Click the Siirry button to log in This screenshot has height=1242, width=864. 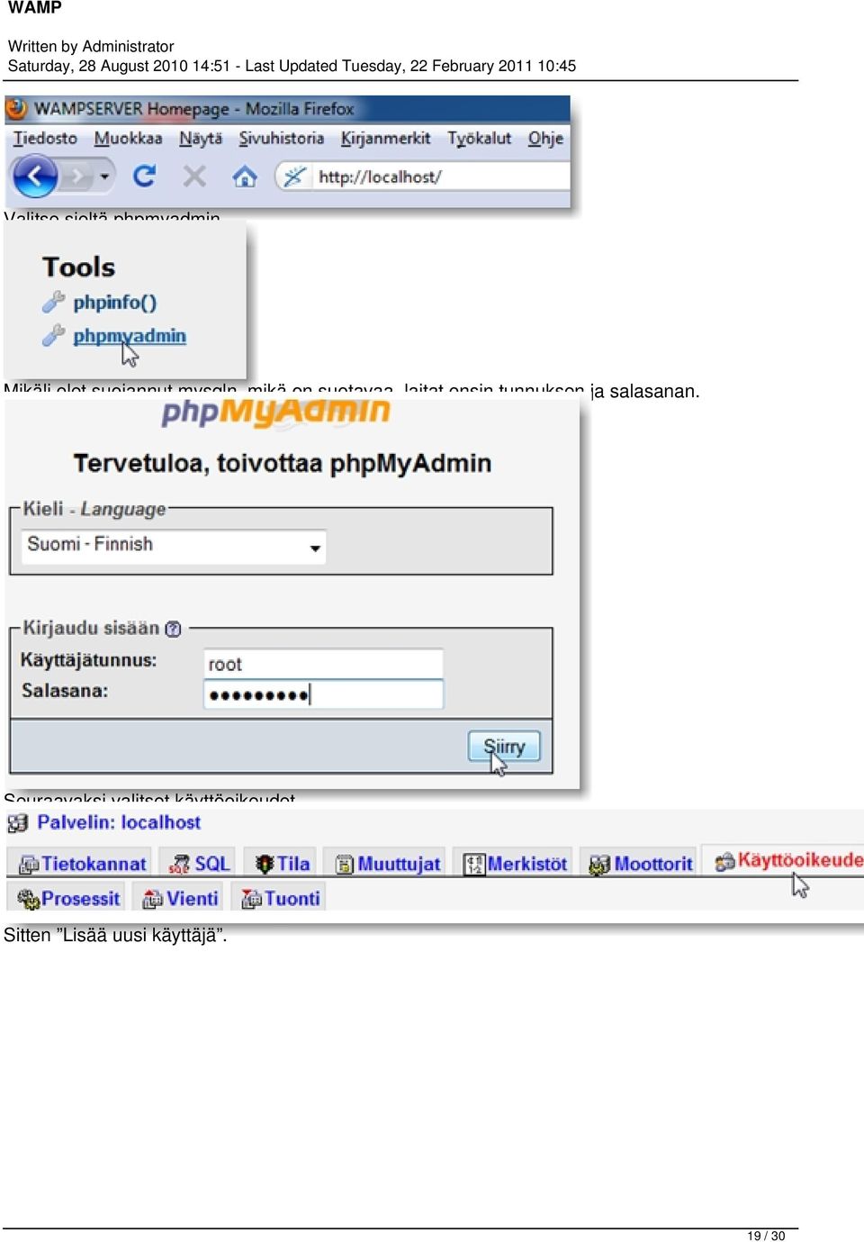504,747
